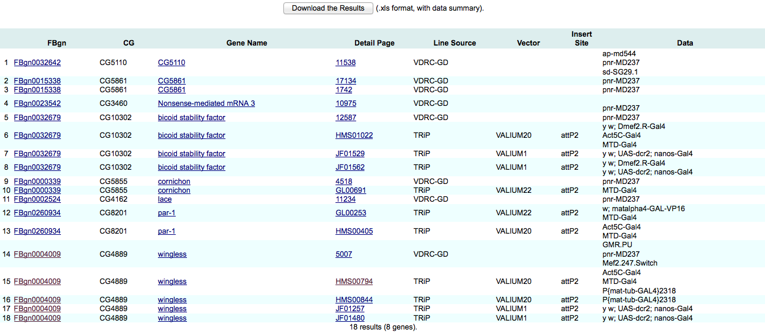Follow the Nonsense-mediated mRNA 3 gene link
Screen dimensions: 765x336
(206, 104)
